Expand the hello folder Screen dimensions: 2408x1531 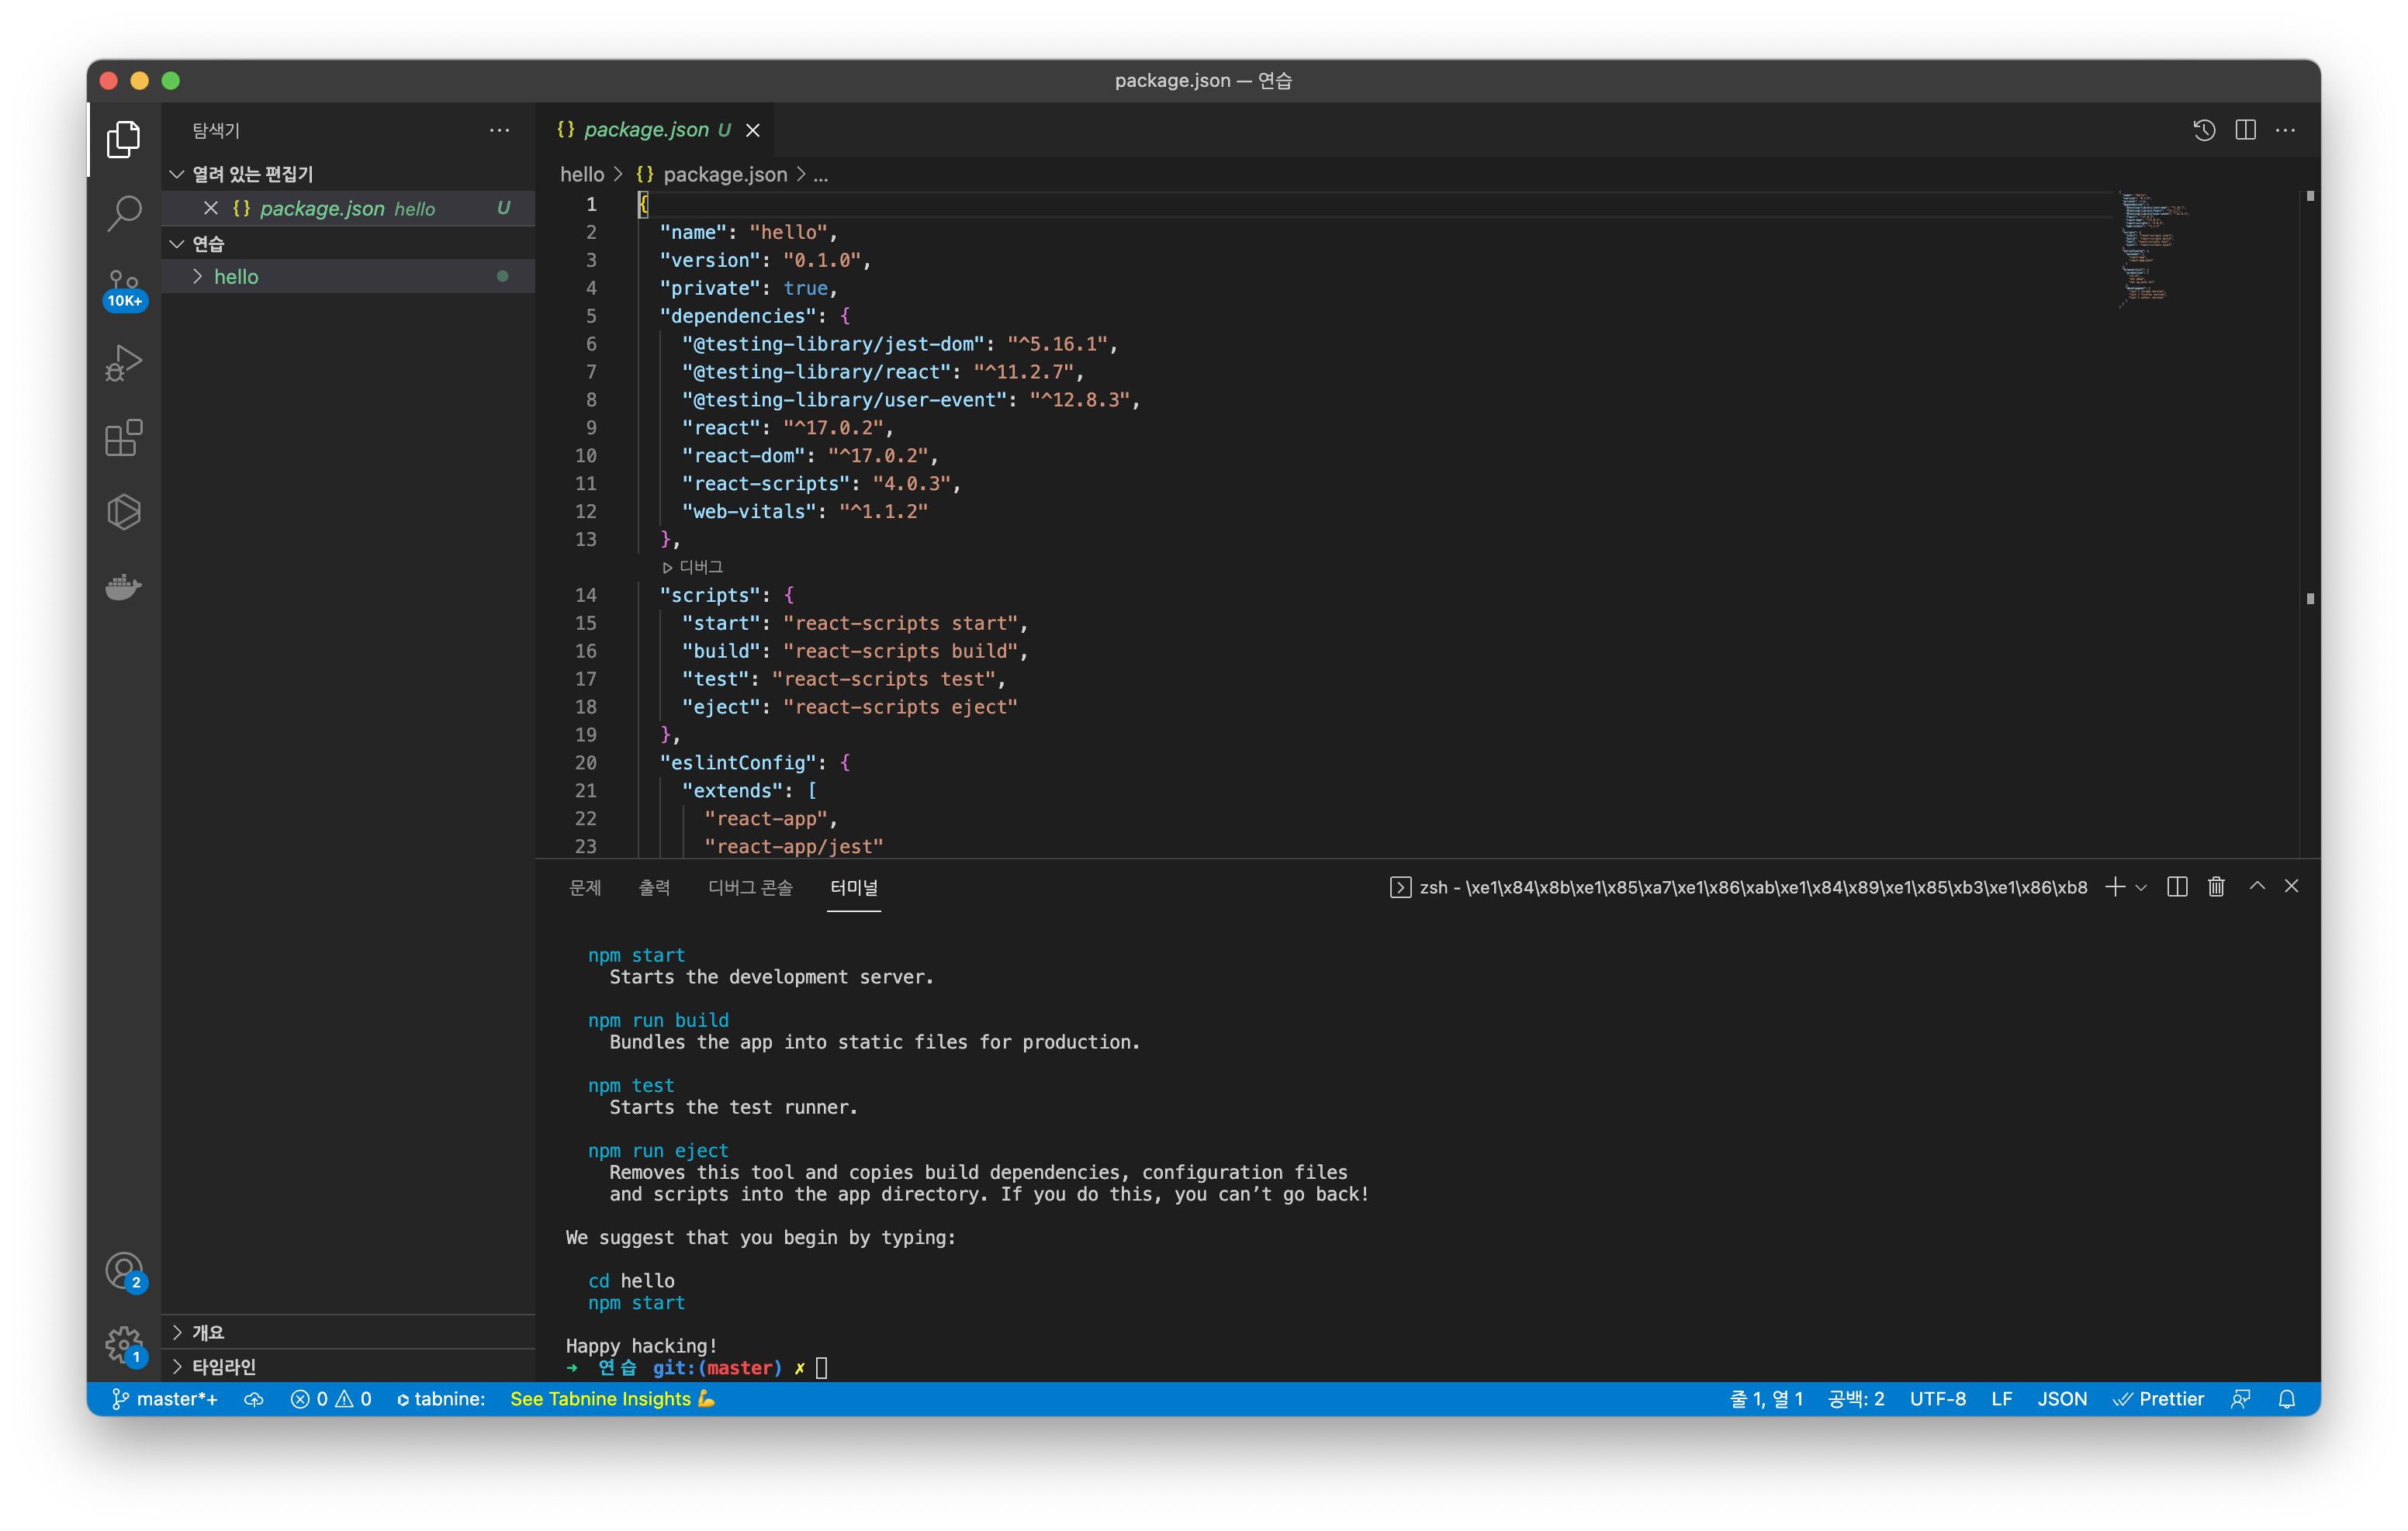click(x=236, y=277)
